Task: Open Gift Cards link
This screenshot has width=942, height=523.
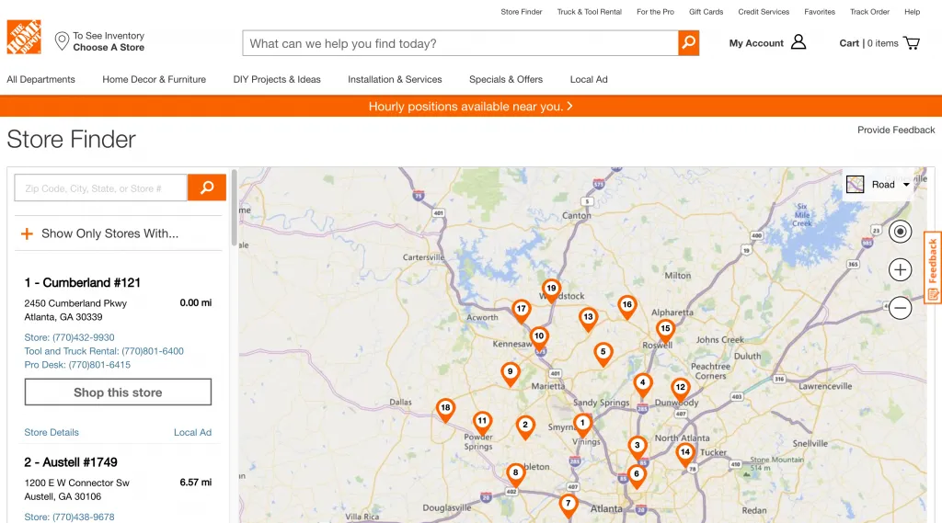Action: (706, 12)
